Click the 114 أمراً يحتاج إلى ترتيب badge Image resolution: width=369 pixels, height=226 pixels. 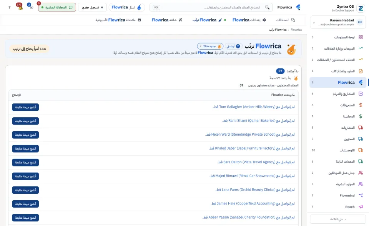30,49
